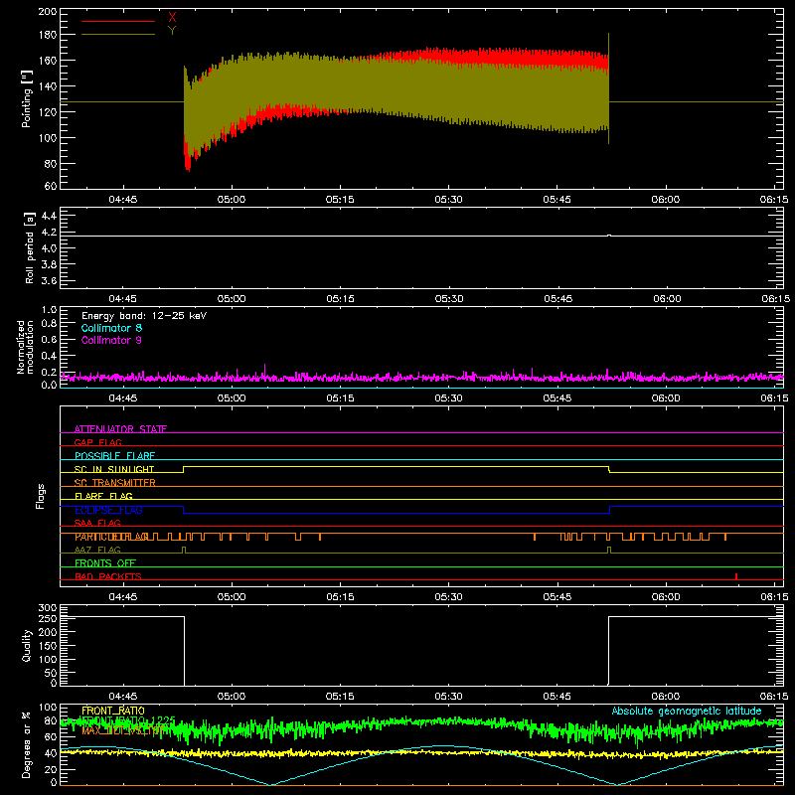Click the olive Y legend line in Pointing plot
This screenshot has height=795, width=795.
coord(118,34)
